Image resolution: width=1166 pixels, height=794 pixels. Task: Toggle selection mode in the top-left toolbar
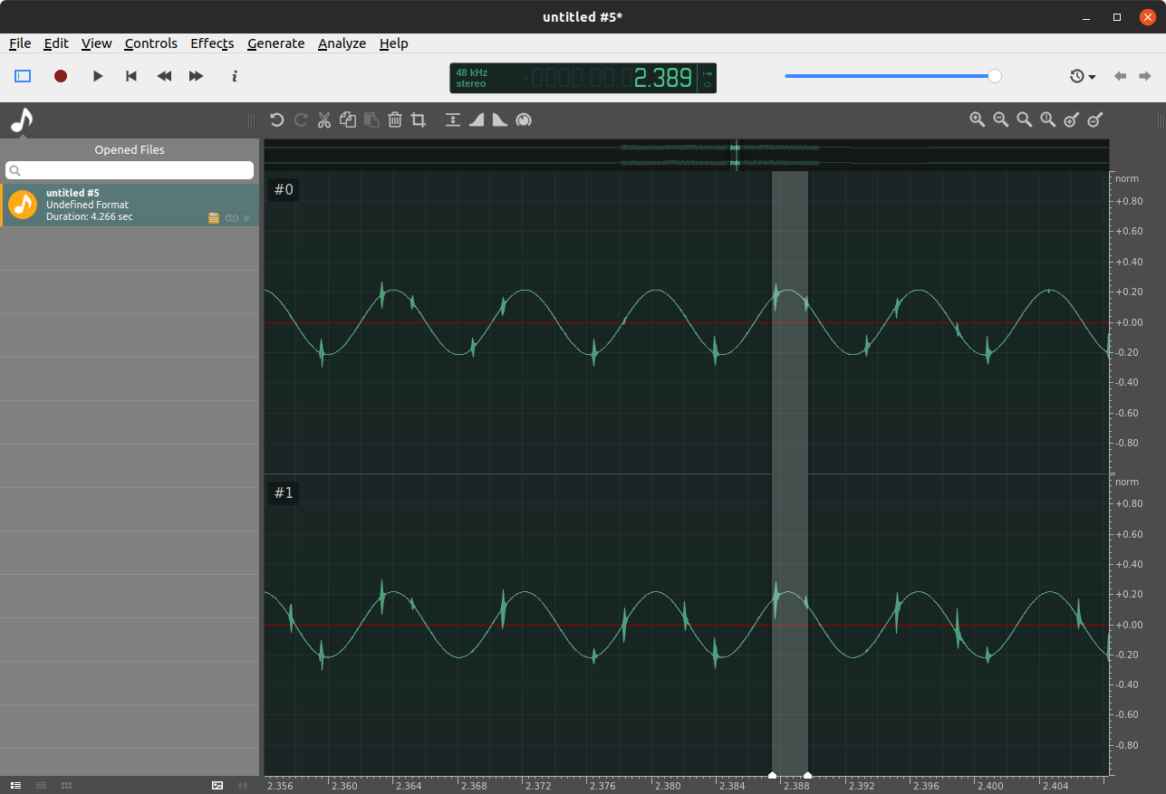coord(21,76)
